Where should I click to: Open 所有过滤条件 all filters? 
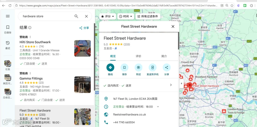pyautogui.click(x=148, y=16)
